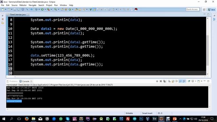Click the data.setTime code line
Screen dimensions: 217x122
click(62, 56)
